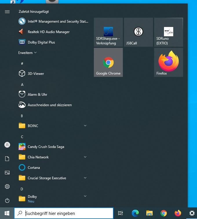Image resolution: width=197 pixels, height=219 pixels.
Task: Select the letter B section header
Action: coord(22,116)
